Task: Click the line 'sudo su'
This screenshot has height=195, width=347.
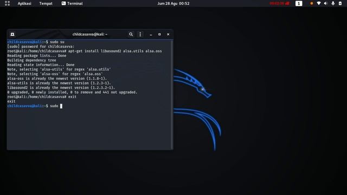Action: (36, 42)
